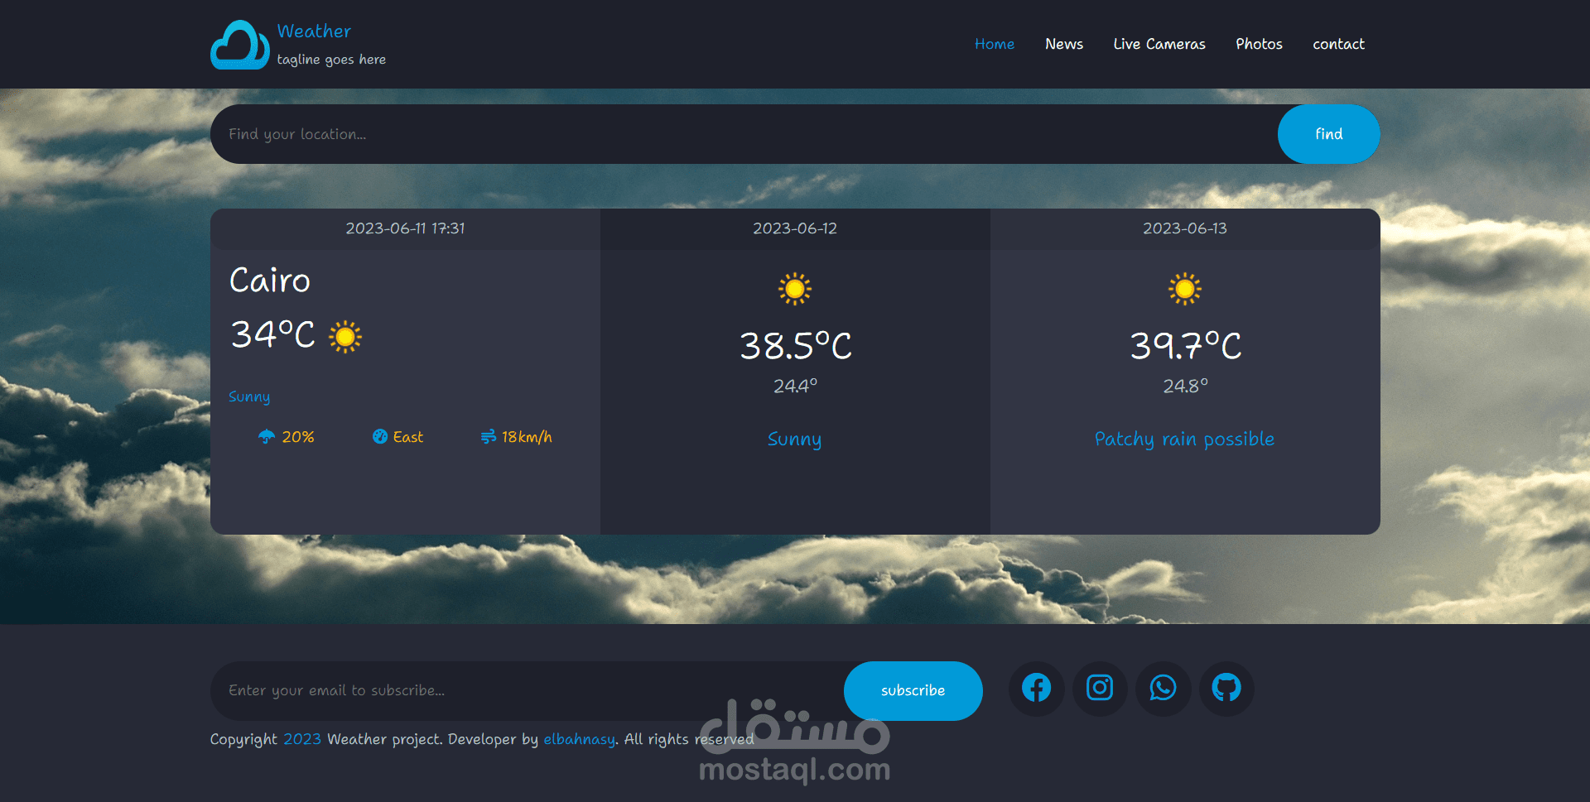Open the GitHub social icon
The image size is (1590, 802).
point(1226,689)
